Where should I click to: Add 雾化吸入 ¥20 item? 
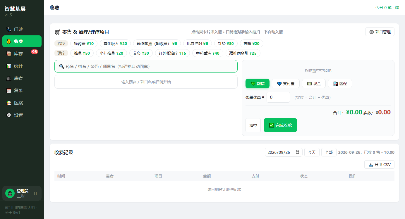click(x=115, y=44)
